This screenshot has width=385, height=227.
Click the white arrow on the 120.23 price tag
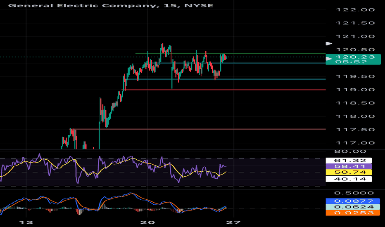click(329, 59)
